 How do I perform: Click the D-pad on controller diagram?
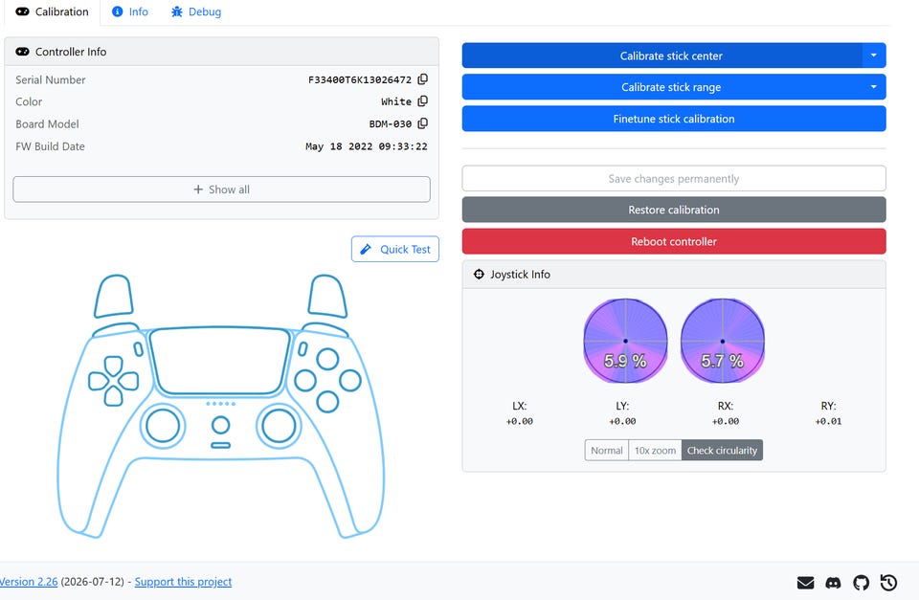pyautogui.click(x=113, y=381)
